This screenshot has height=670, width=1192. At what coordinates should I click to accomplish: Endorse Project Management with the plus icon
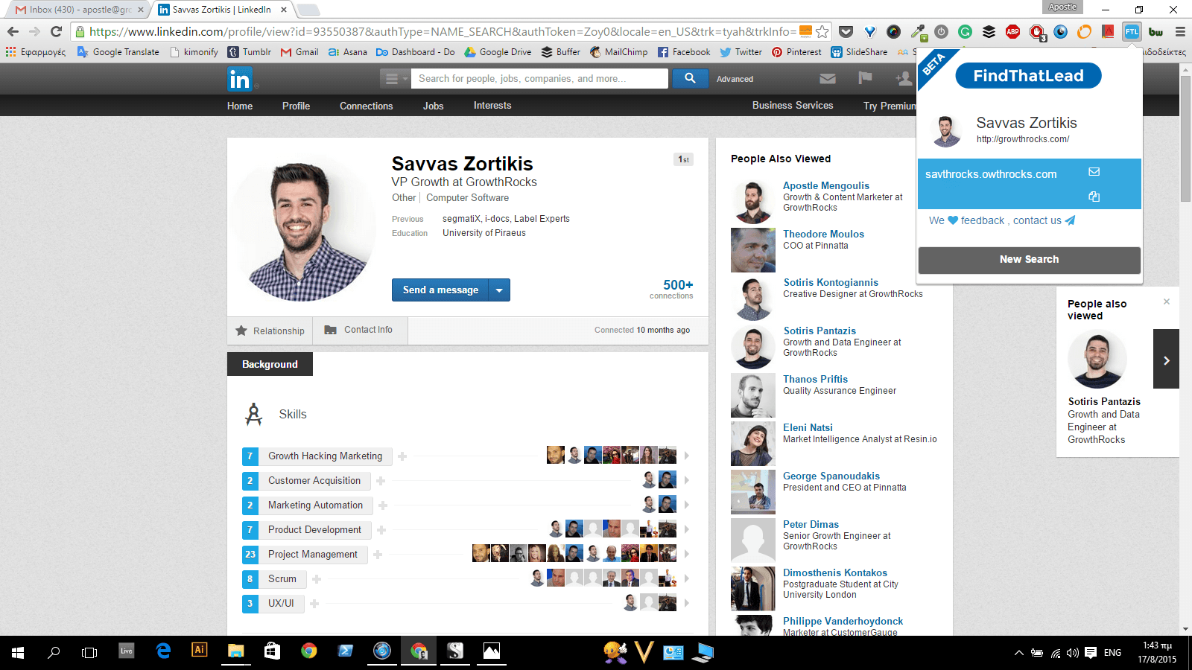point(378,555)
